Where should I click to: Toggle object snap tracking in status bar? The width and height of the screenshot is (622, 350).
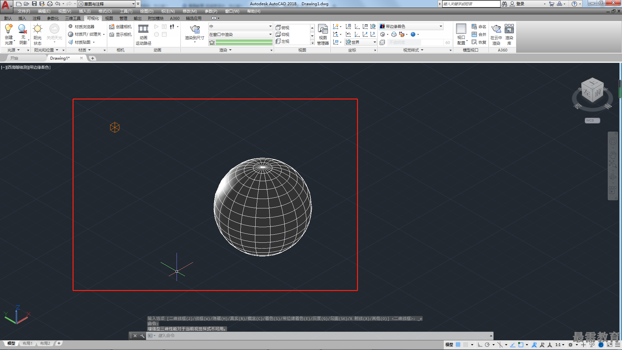tap(513, 345)
